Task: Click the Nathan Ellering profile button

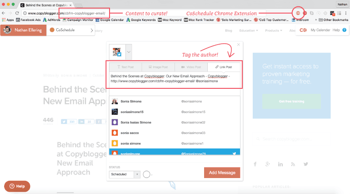Action: (23, 30)
